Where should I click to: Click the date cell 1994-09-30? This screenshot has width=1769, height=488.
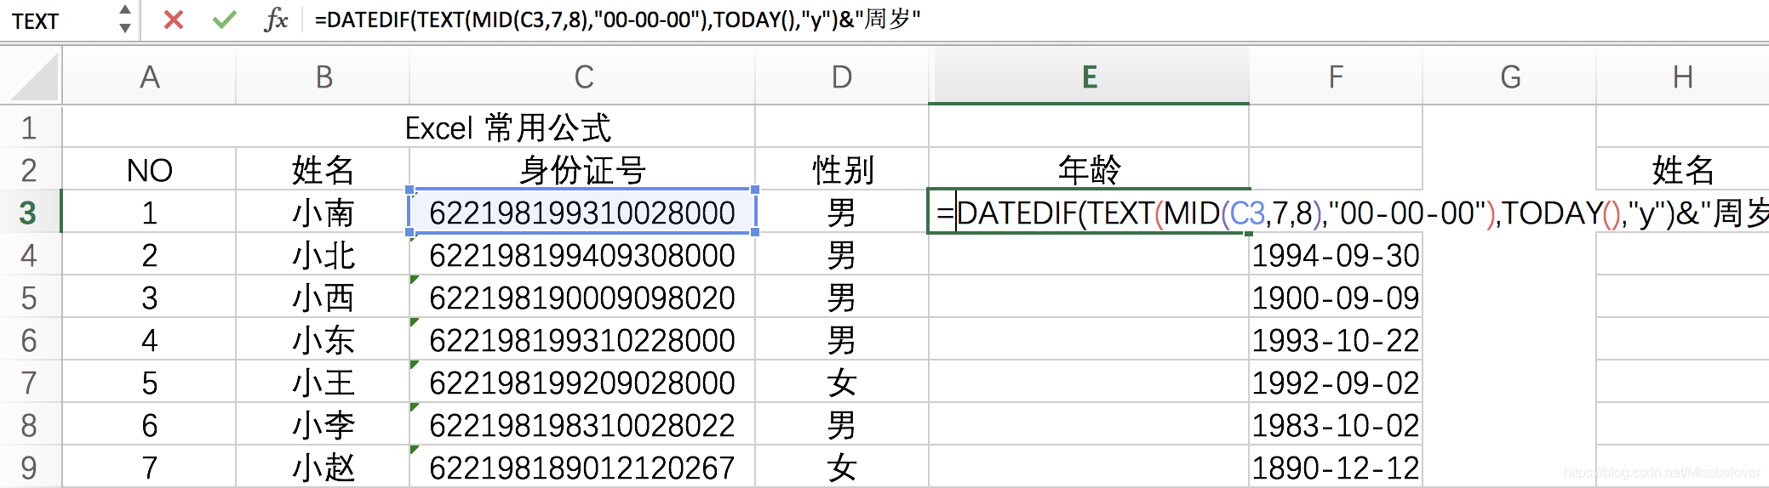coord(1336,254)
